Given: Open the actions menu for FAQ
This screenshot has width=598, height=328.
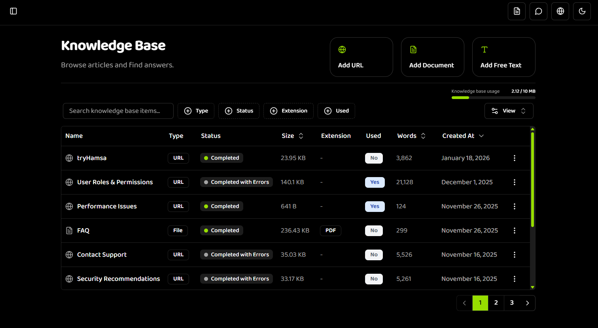Looking at the screenshot, I should pos(515,230).
